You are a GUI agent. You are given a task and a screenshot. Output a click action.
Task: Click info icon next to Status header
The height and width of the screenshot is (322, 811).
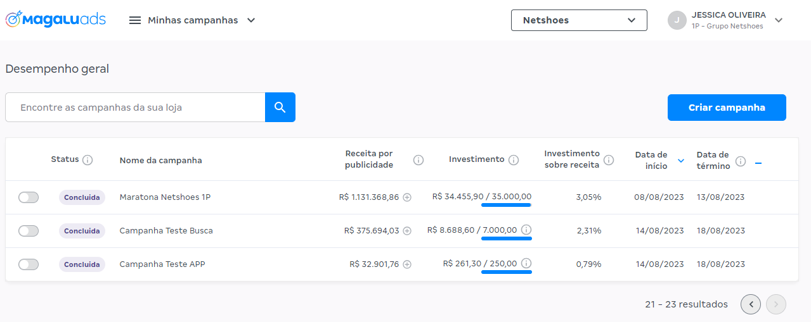pyautogui.click(x=88, y=160)
